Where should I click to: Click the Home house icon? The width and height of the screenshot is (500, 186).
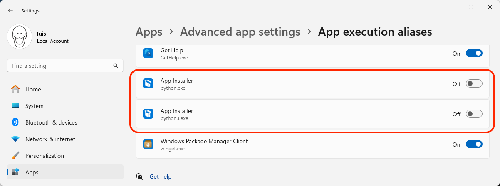pos(15,89)
